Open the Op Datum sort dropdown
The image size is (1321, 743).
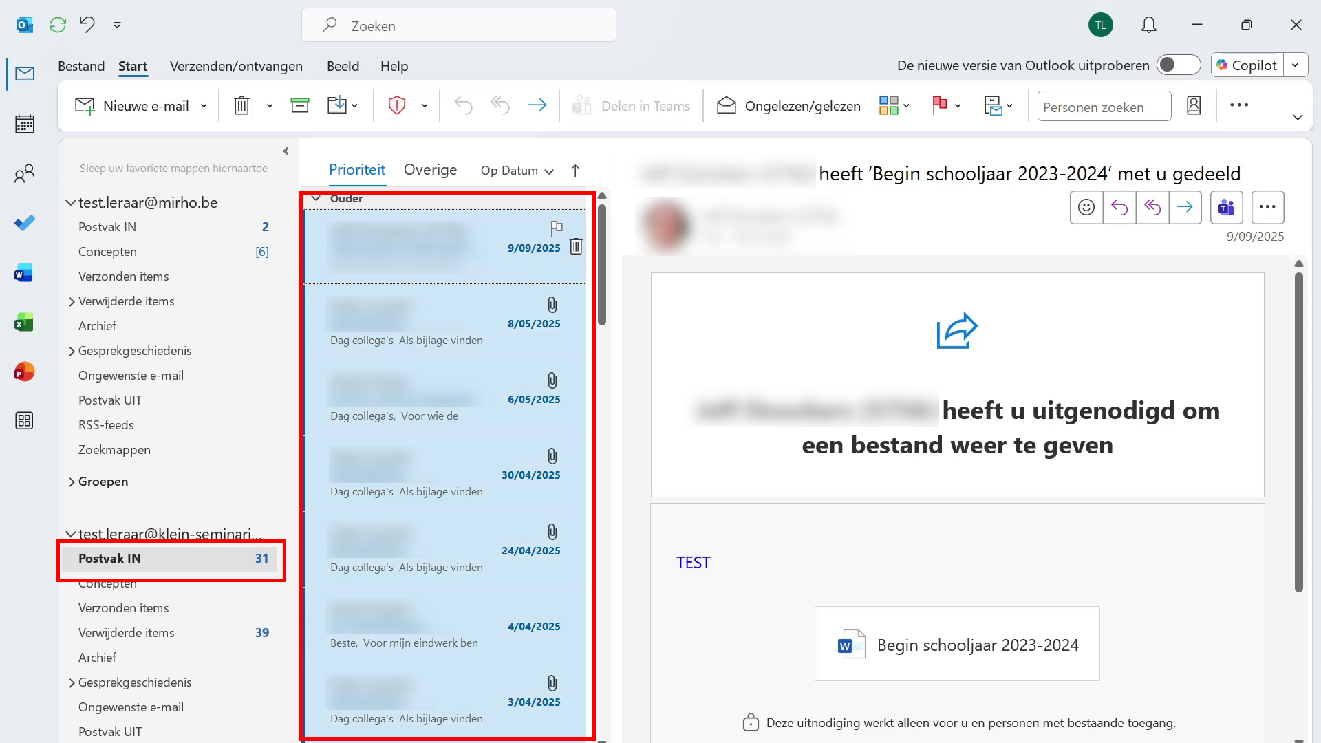click(x=517, y=171)
